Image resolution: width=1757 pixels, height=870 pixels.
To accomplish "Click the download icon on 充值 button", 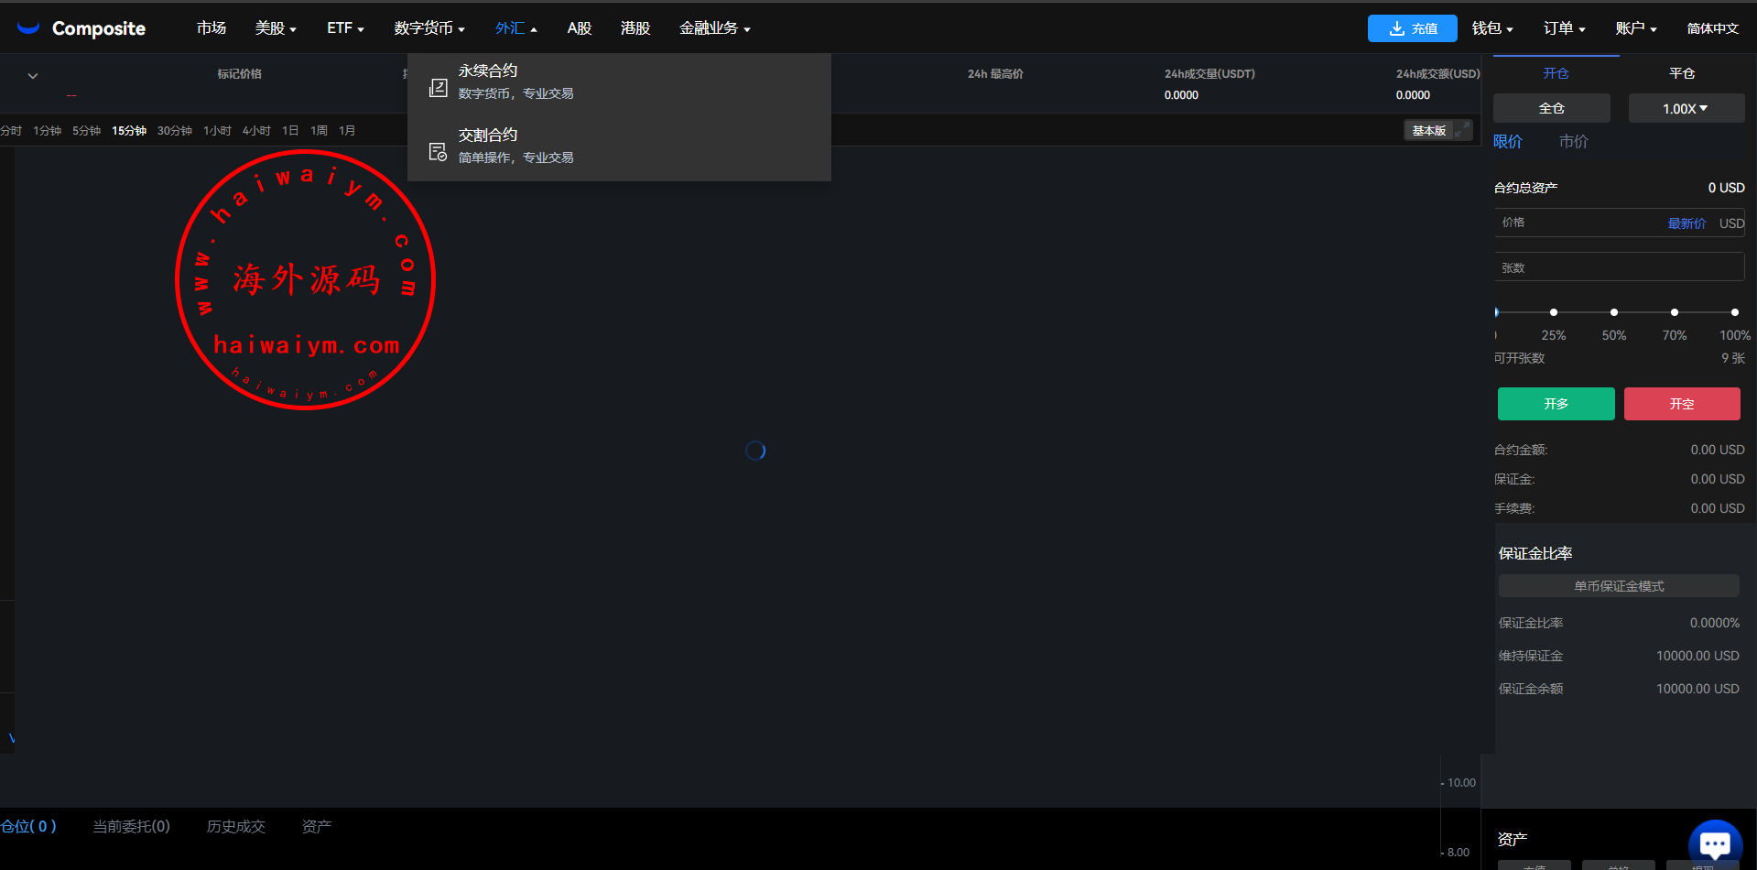I will pyautogui.click(x=1396, y=28).
